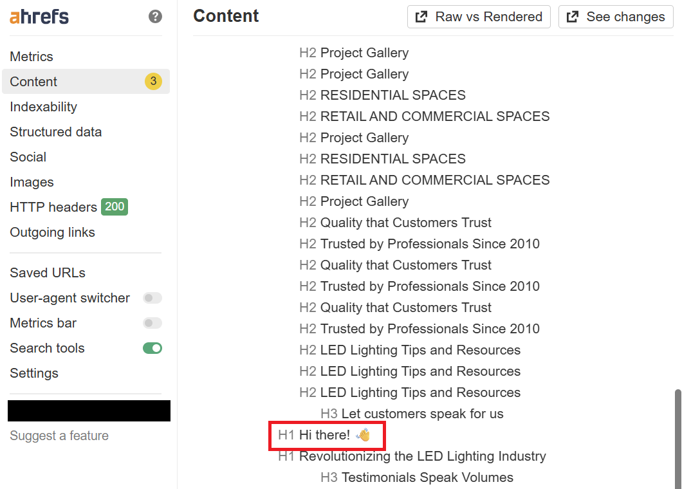Click the external-link icon on Raw vs Rendered
The image size is (682, 489).
[x=421, y=17]
